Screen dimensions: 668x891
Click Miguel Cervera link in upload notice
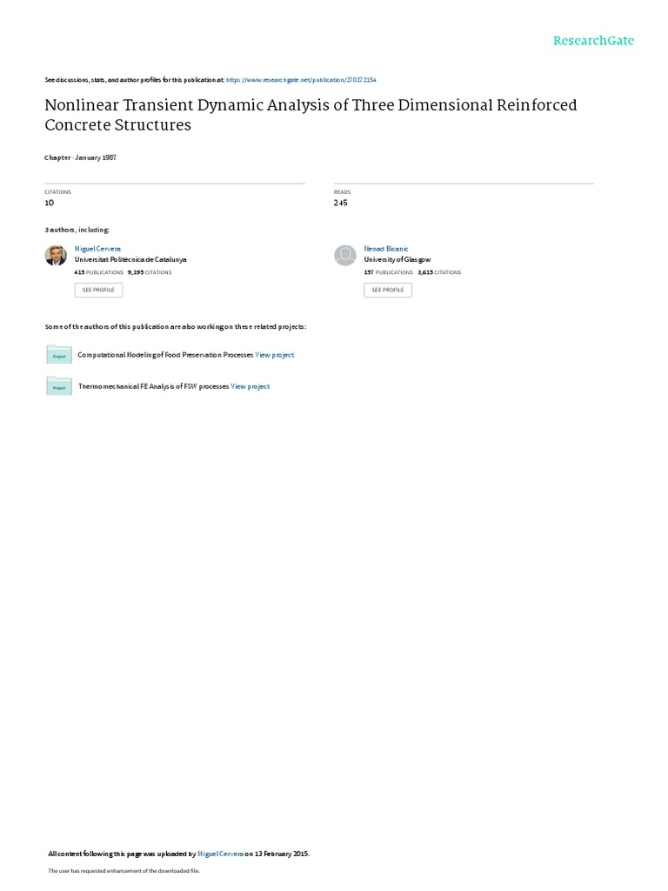[221, 854]
